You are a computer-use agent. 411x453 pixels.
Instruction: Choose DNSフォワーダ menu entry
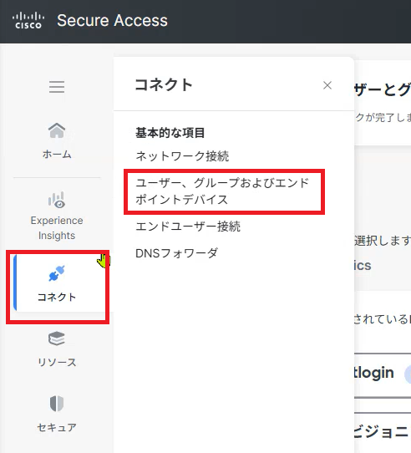(x=177, y=253)
